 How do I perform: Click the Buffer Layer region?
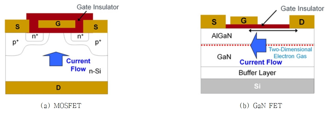coord(258,73)
